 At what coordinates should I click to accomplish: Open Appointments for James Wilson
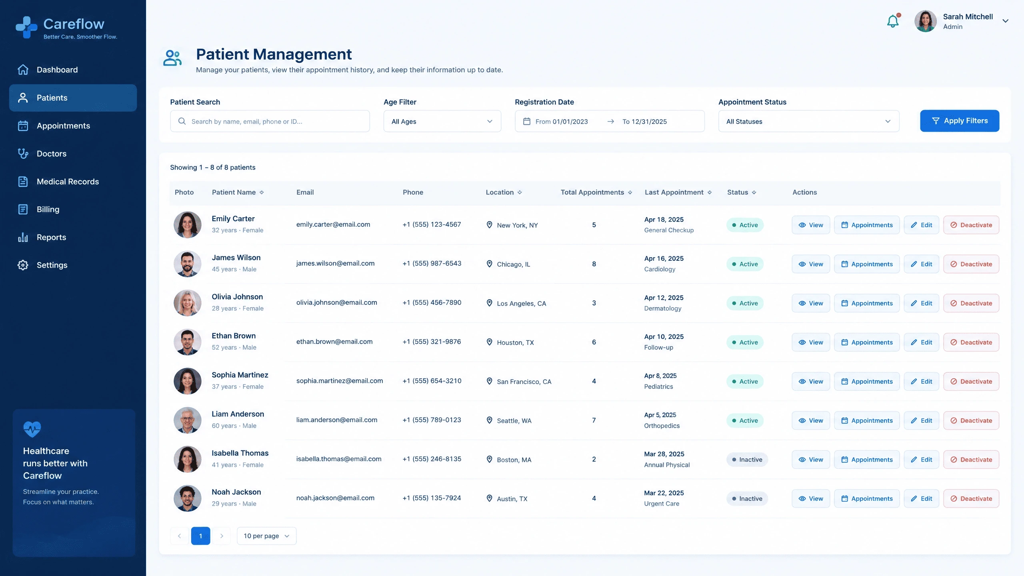tap(867, 264)
